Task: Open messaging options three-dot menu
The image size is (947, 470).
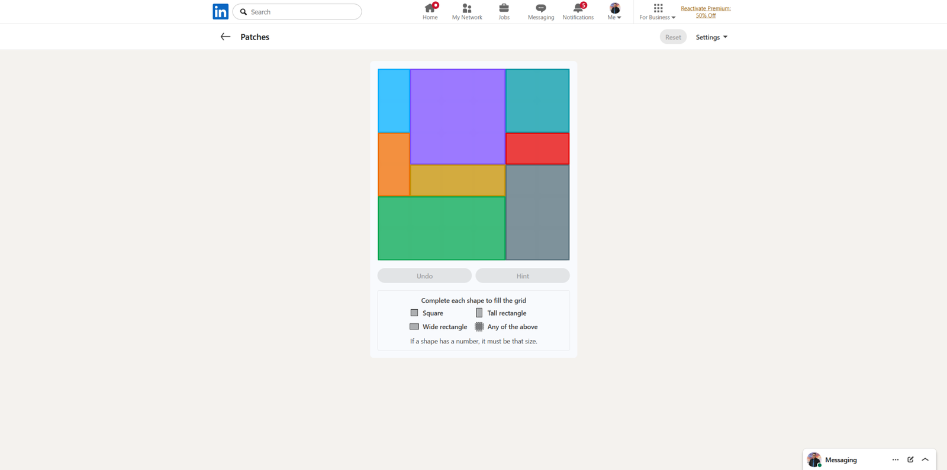Action: pos(895,459)
